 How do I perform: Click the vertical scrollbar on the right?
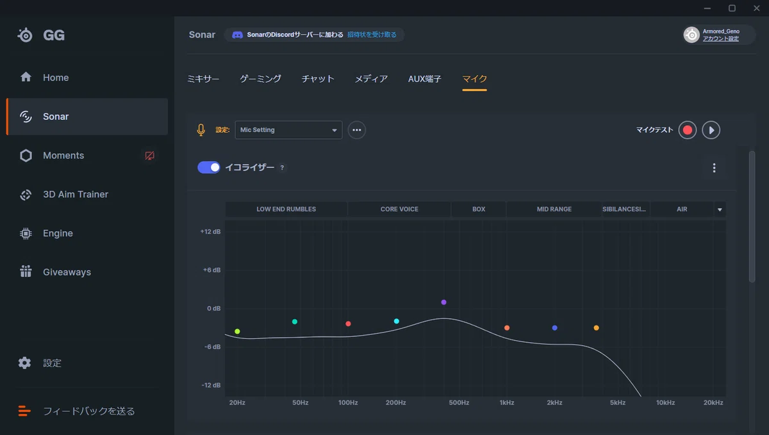[x=752, y=217]
